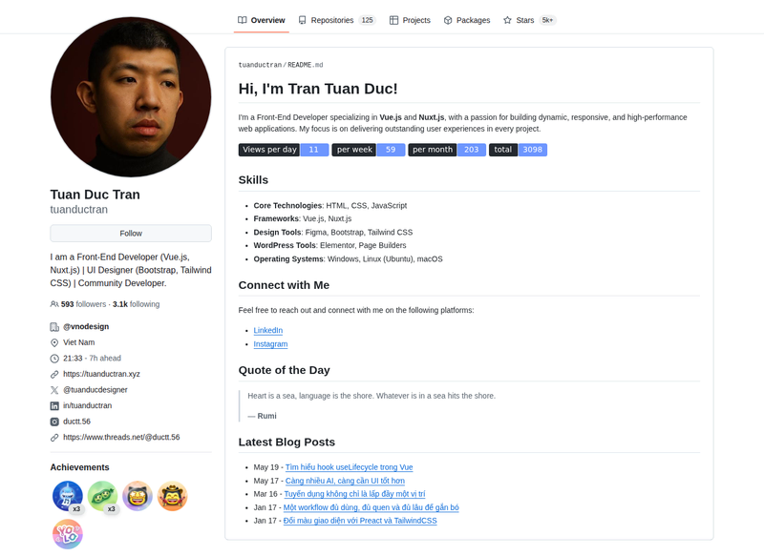Click the link icon beside tuanductran.xyz
The image size is (764, 556).
coord(54,375)
